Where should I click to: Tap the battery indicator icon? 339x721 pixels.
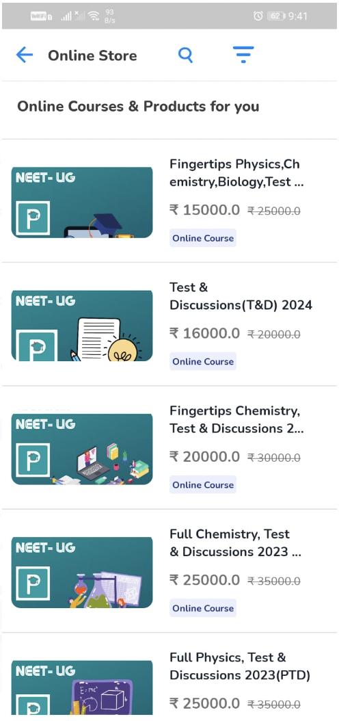(277, 16)
